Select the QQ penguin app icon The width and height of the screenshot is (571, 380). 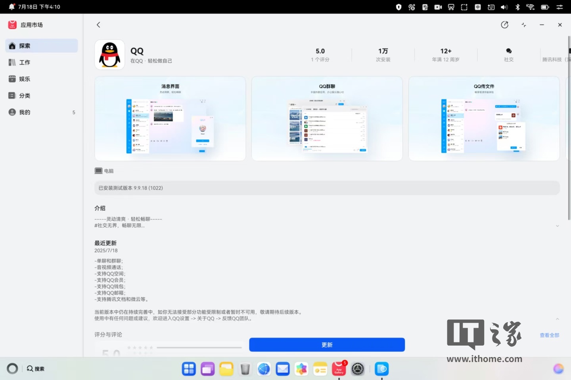(109, 55)
